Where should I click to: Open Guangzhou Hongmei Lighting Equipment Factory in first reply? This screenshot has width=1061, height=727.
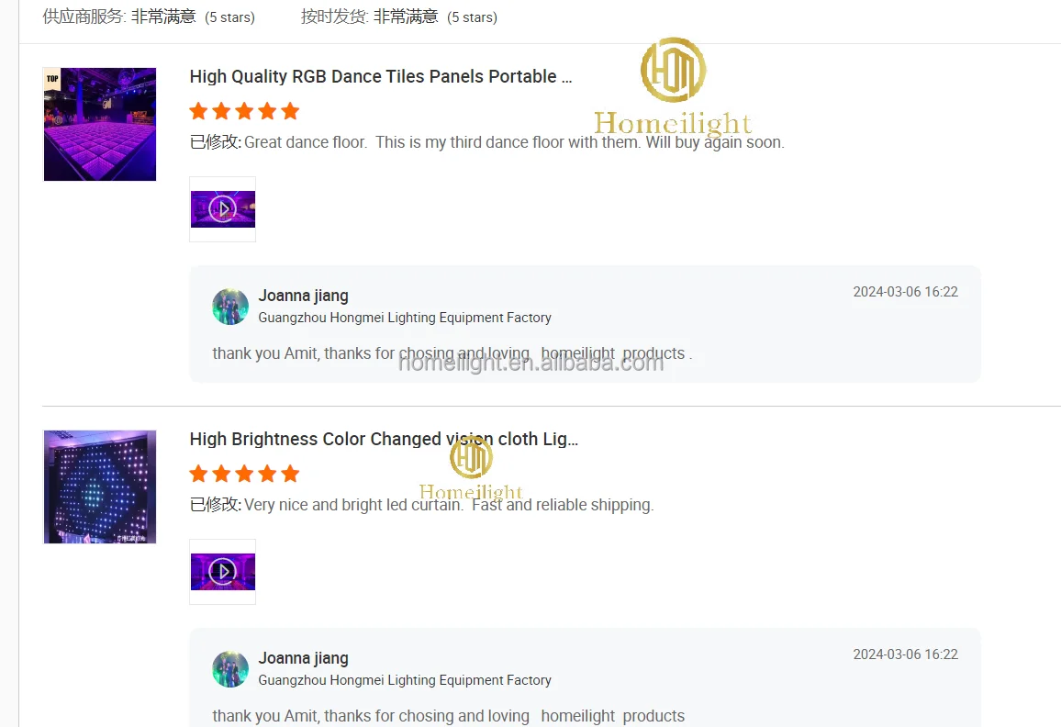point(405,318)
